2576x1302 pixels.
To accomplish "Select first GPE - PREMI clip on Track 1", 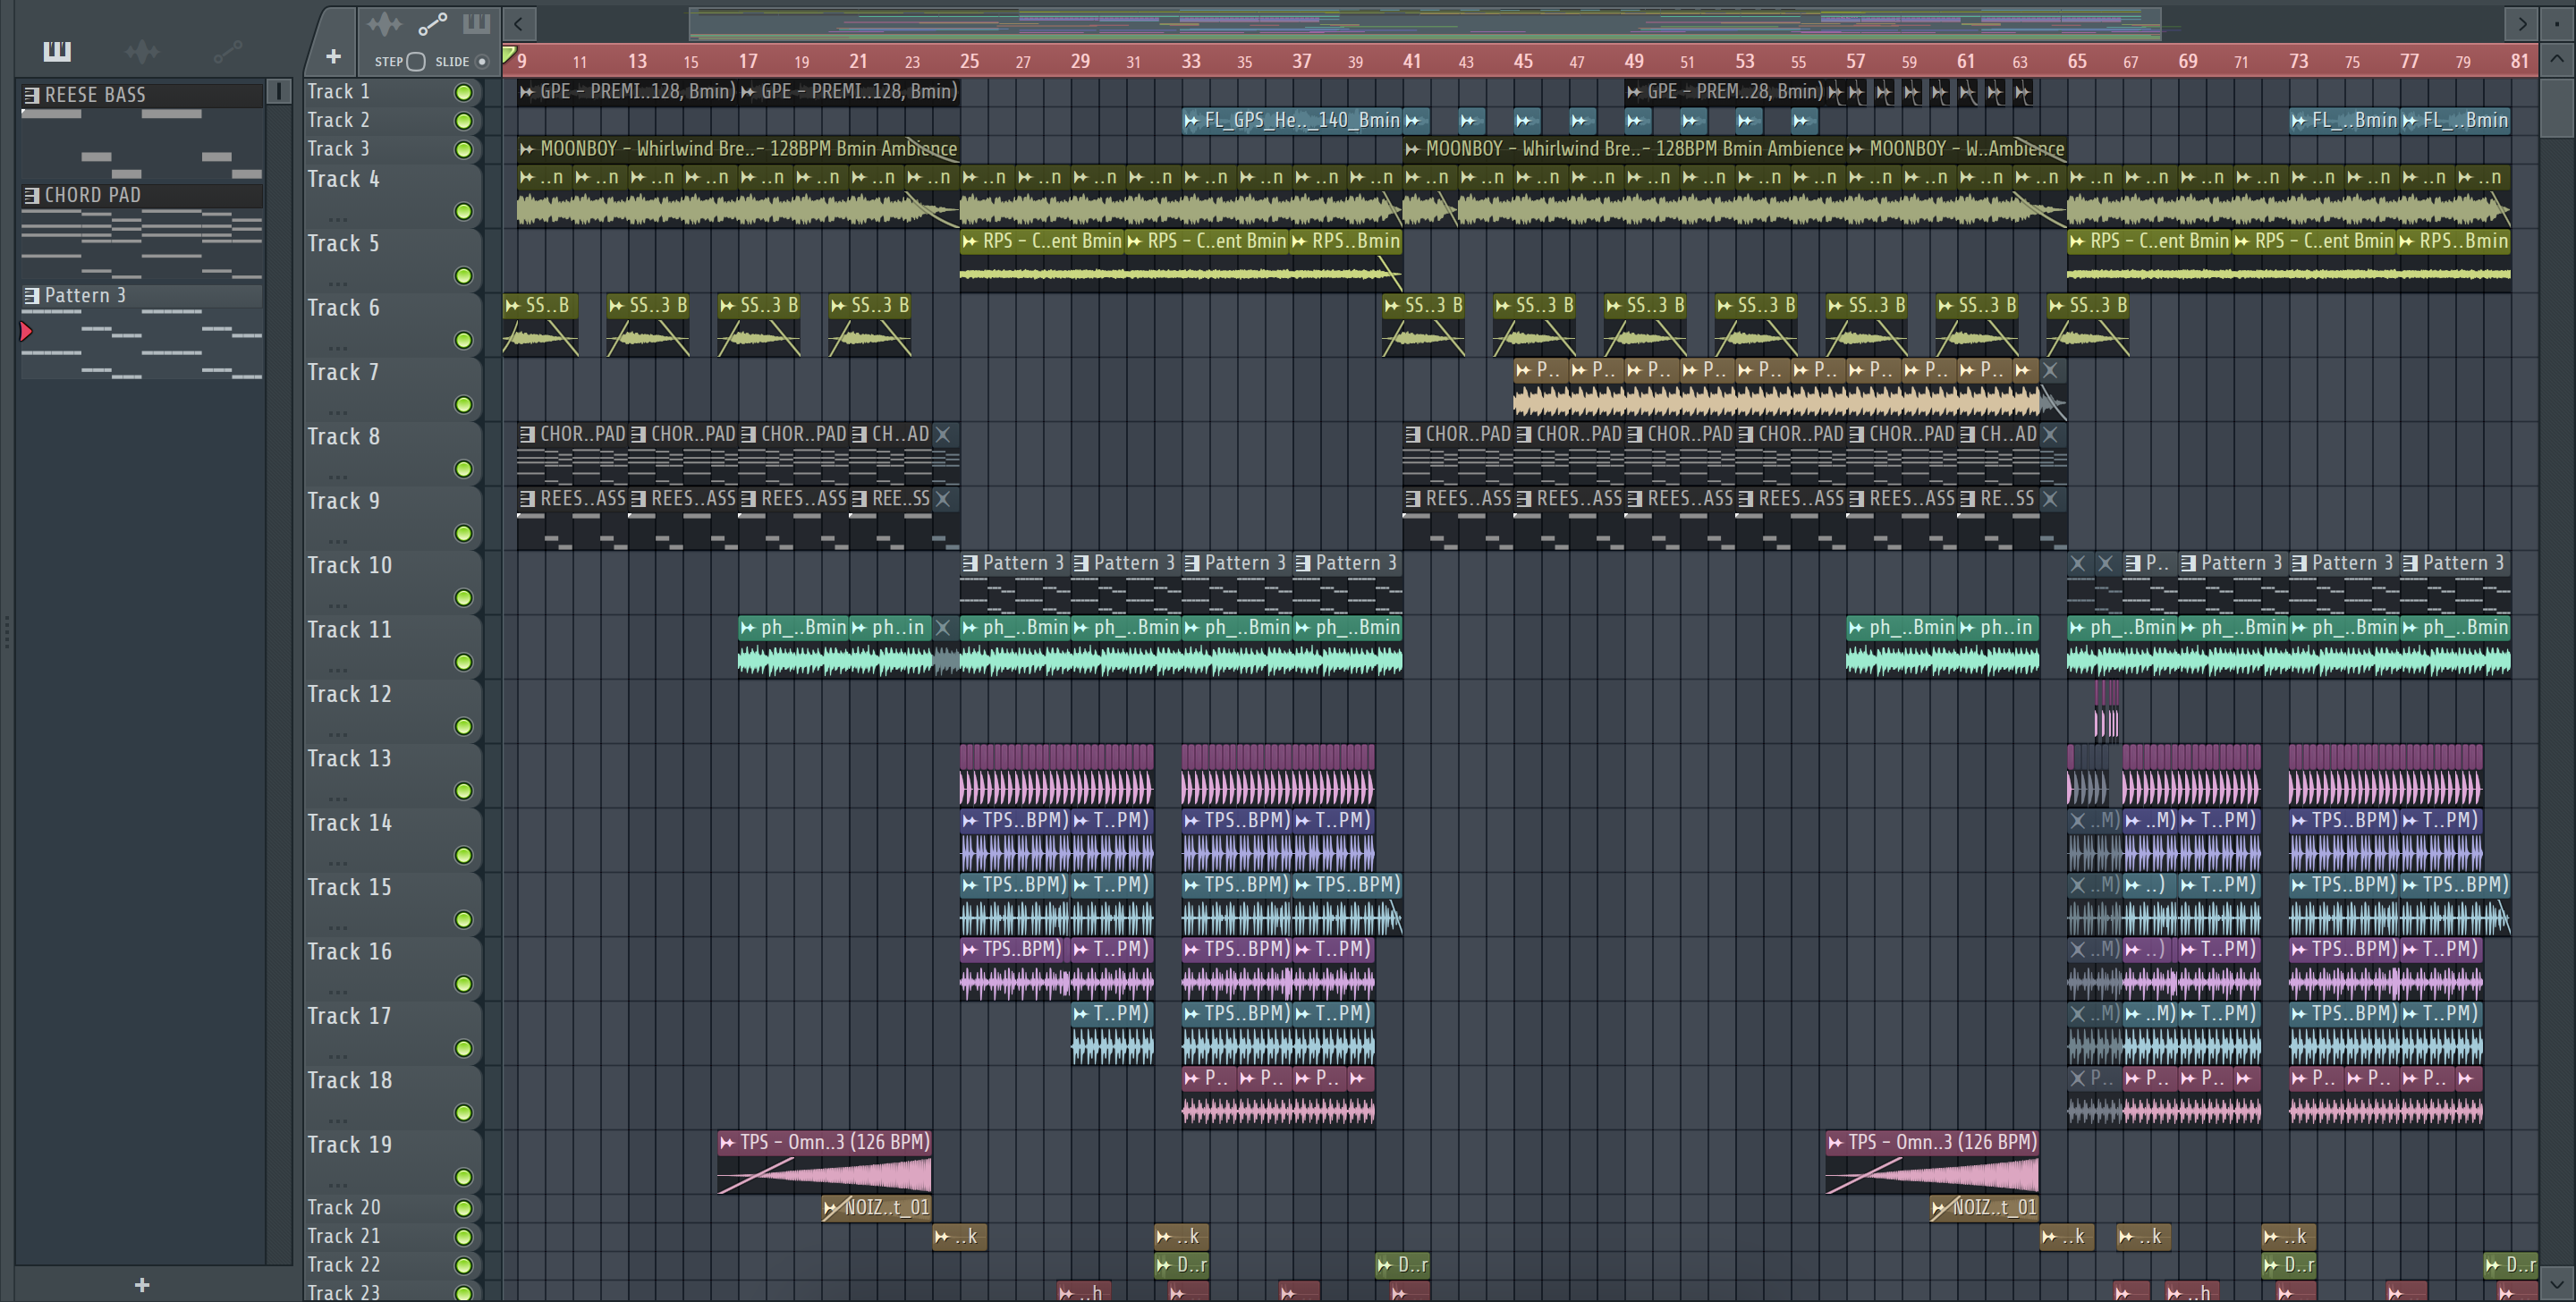I will click(627, 92).
